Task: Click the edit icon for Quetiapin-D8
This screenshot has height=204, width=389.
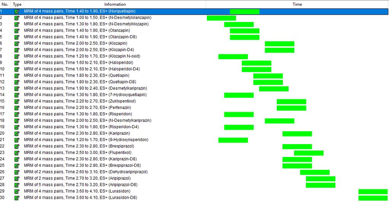Action: click(x=17, y=82)
